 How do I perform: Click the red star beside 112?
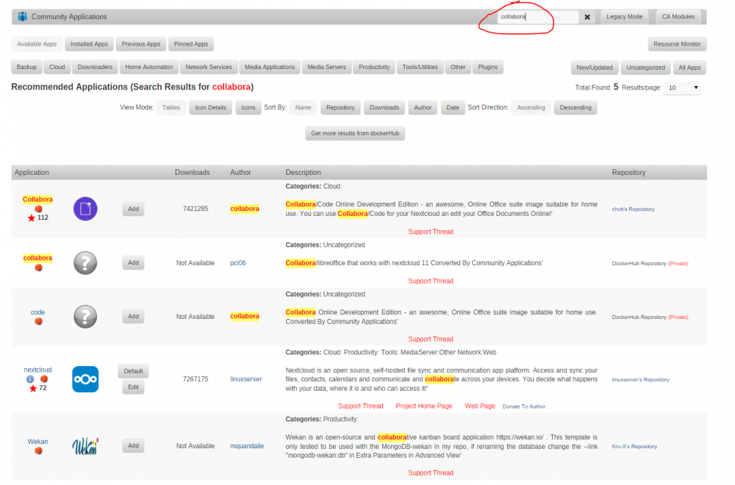pyautogui.click(x=32, y=218)
